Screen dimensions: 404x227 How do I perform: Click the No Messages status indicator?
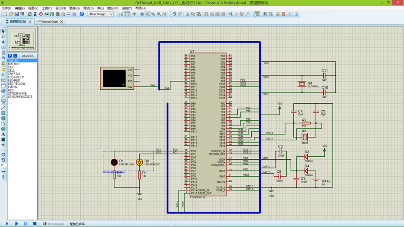[x=54, y=224]
